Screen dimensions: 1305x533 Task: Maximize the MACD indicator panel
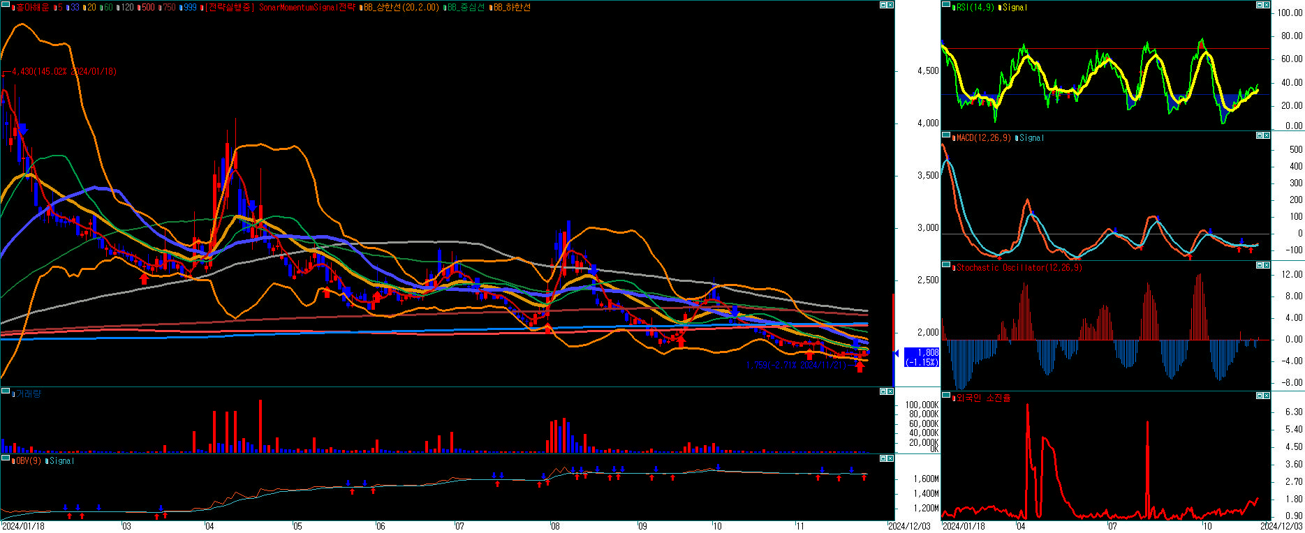1260,135
